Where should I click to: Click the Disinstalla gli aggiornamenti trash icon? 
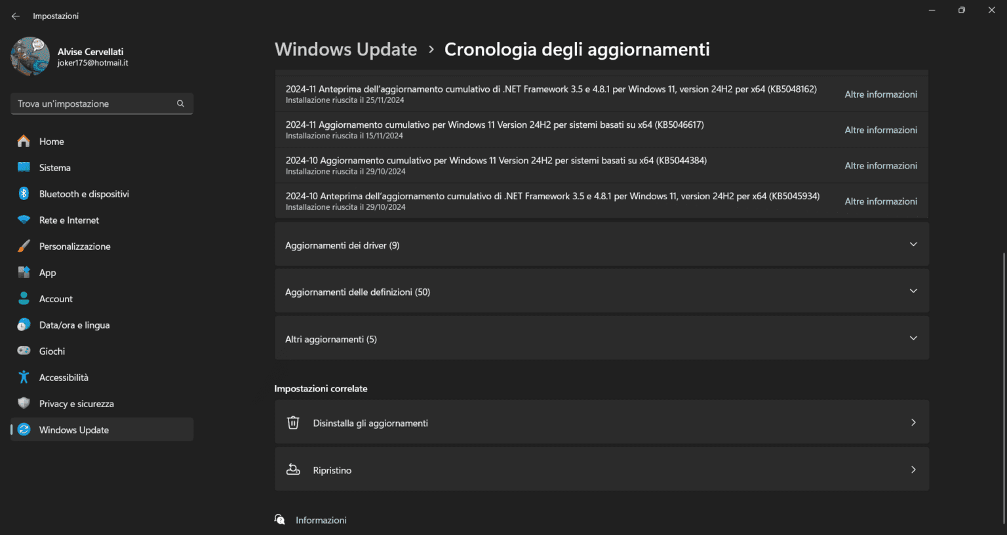[x=293, y=422]
